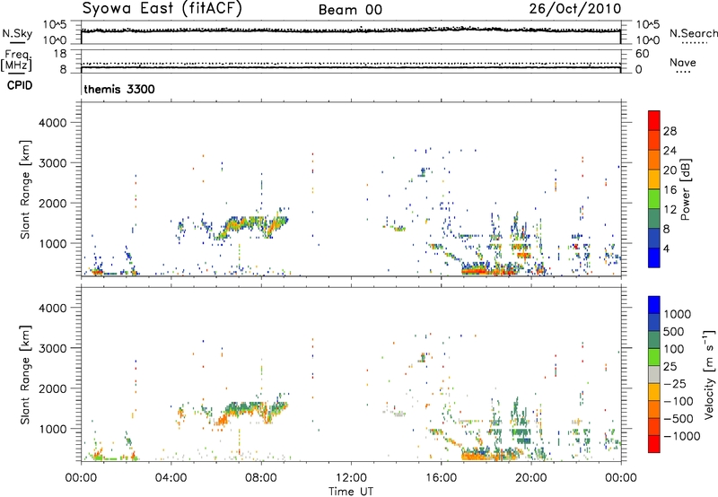Click the blue bottom segment of Power colorbar
This screenshot has width=718, height=497.
pyautogui.click(x=654, y=257)
